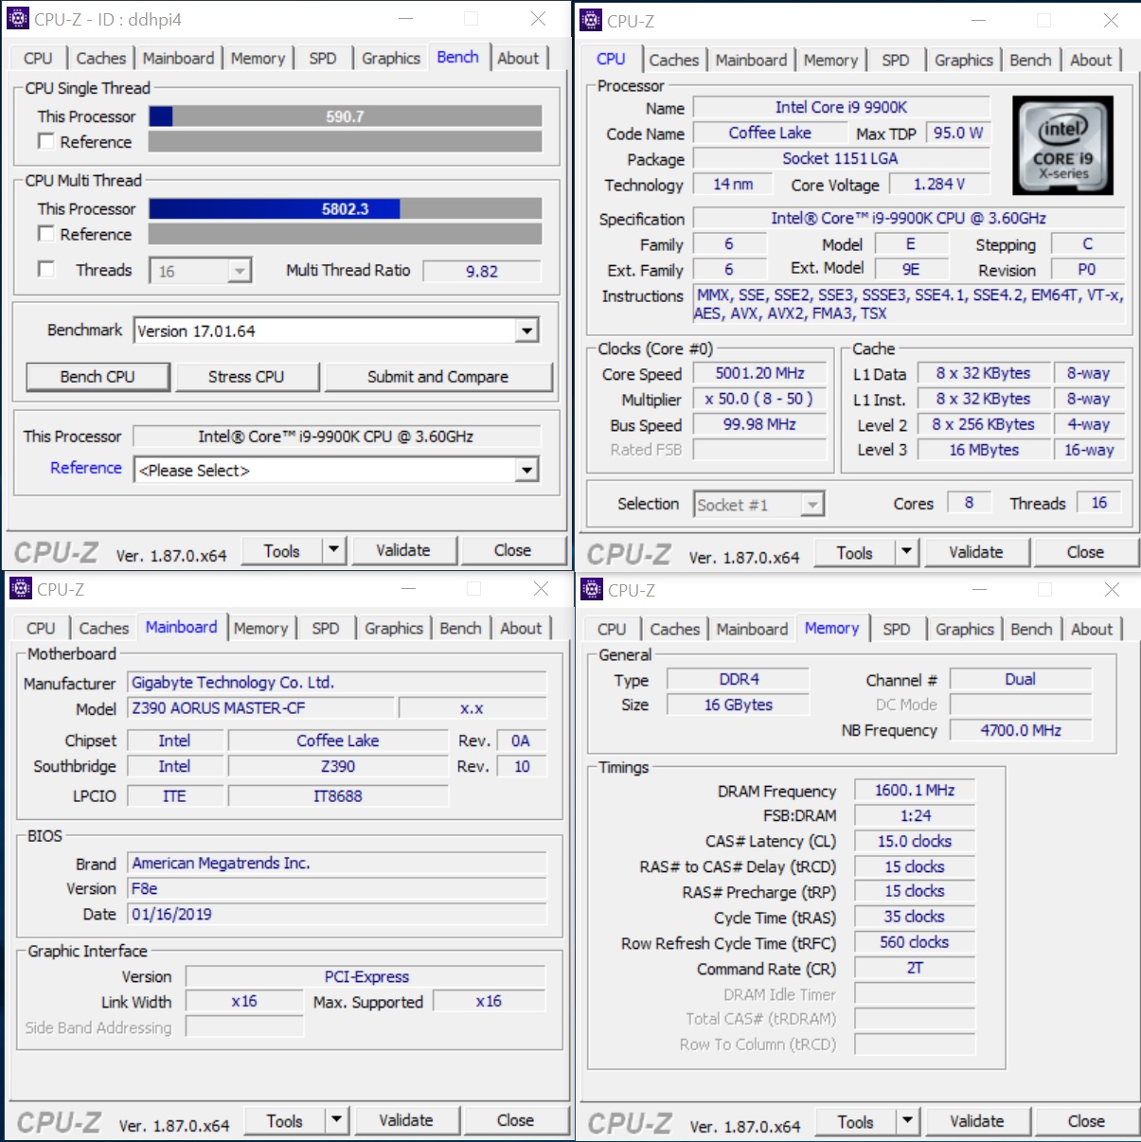
Task: Click the LPCIO chip value 'IT8688'
Action: click(338, 795)
